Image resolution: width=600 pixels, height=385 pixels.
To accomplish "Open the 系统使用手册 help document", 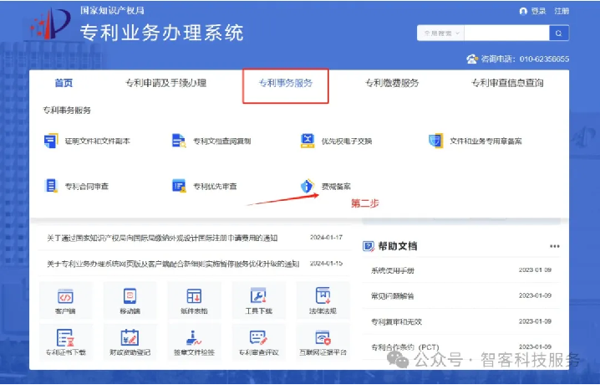I will point(393,270).
